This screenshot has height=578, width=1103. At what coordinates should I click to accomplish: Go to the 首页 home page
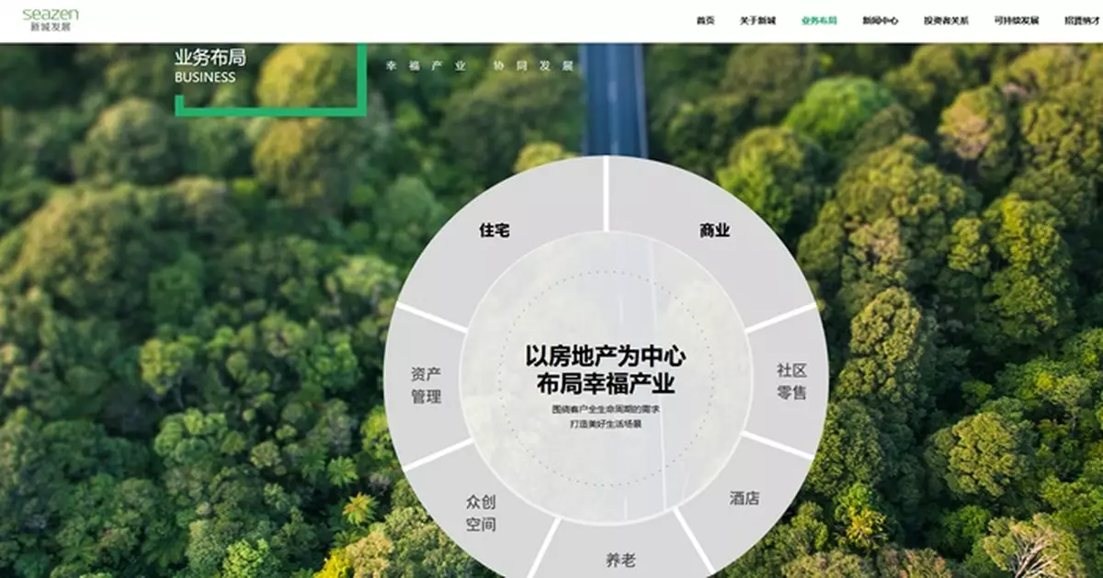[x=705, y=20]
